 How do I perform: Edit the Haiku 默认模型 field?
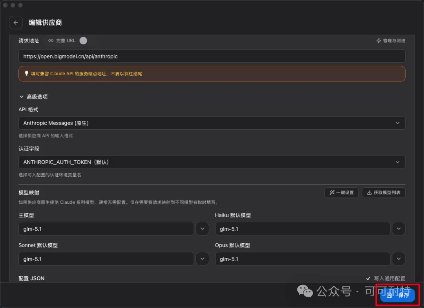(x=303, y=229)
